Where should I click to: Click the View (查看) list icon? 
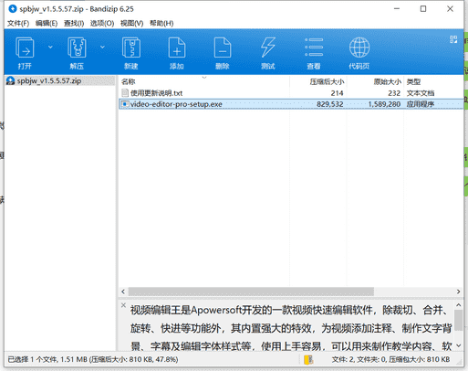(314, 48)
